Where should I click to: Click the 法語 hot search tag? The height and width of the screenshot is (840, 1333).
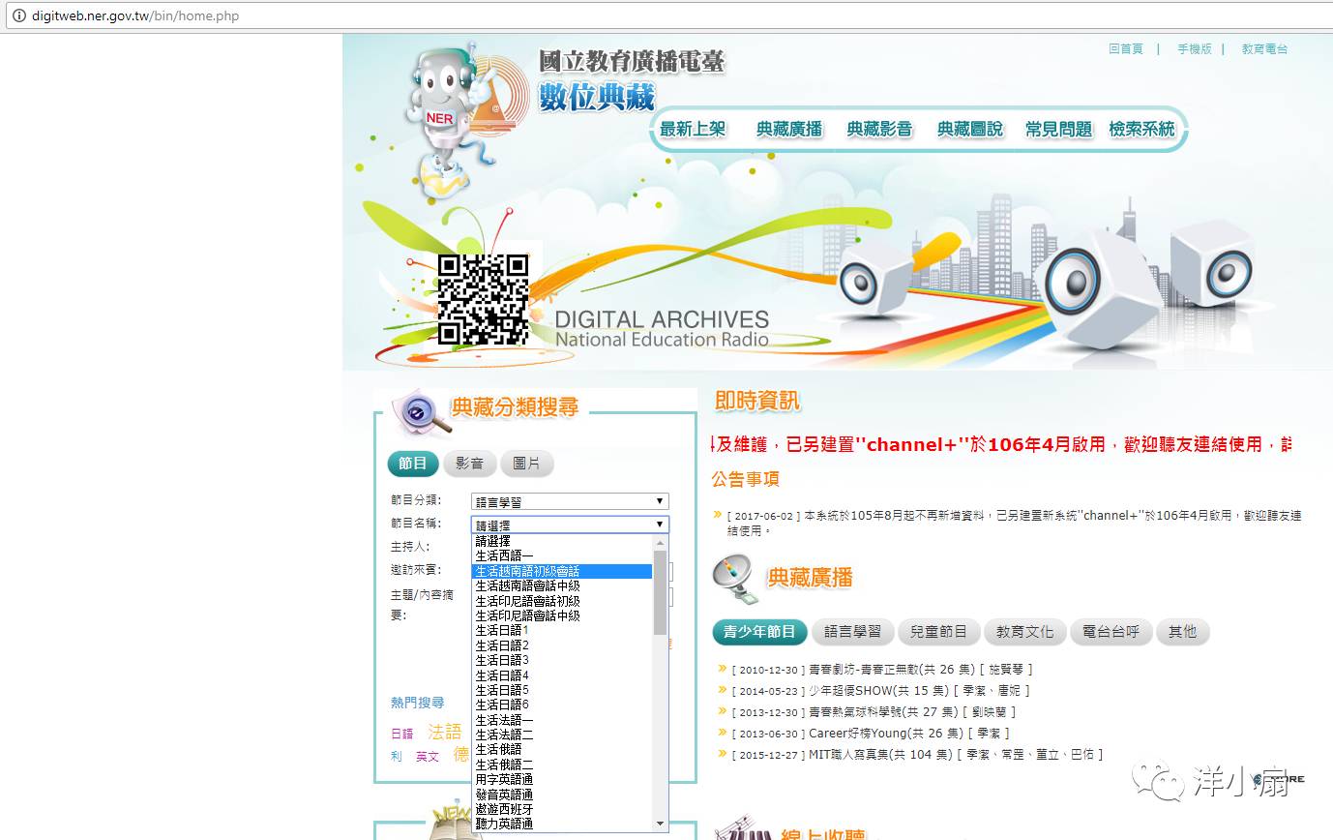click(445, 732)
